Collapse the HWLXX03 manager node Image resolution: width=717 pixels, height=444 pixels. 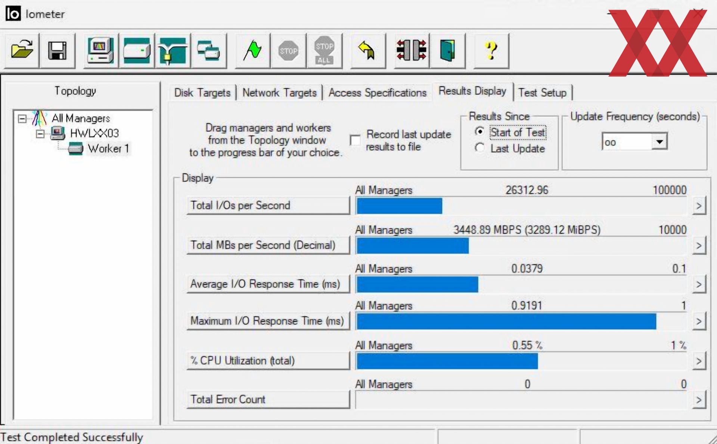point(40,134)
